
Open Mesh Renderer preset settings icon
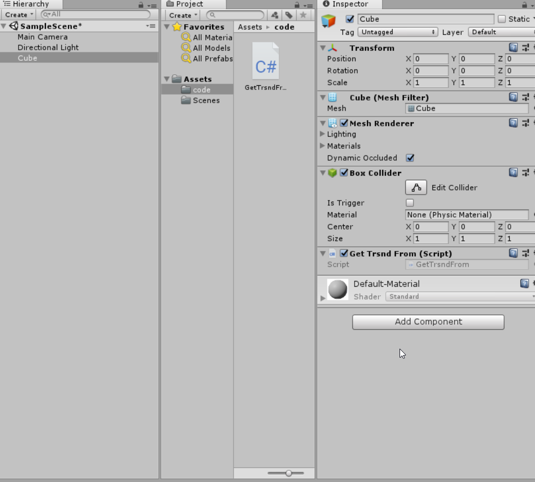(525, 123)
